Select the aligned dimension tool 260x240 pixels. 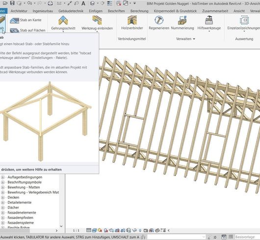pyautogui.click(x=70, y=3)
